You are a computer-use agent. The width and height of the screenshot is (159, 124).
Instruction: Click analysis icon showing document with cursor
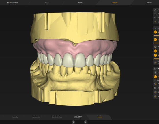tap(155, 88)
